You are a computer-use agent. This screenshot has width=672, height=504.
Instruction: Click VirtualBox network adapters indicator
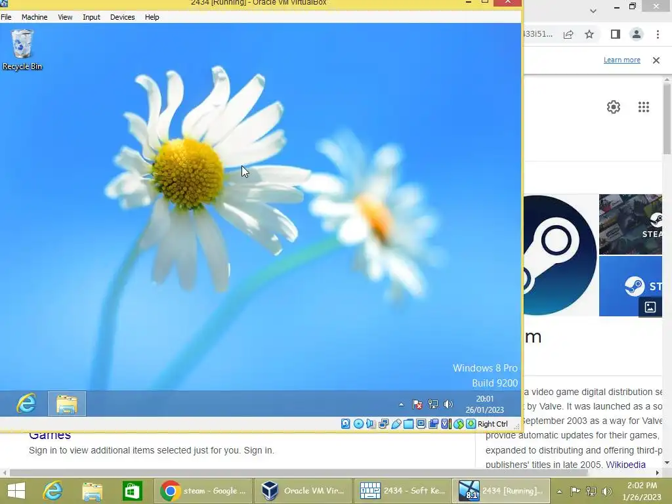pyautogui.click(x=383, y=424)
